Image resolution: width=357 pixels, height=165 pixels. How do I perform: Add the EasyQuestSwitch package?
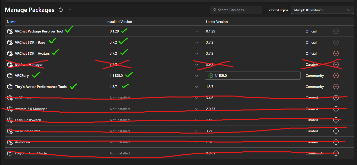(x=336, y=120)
